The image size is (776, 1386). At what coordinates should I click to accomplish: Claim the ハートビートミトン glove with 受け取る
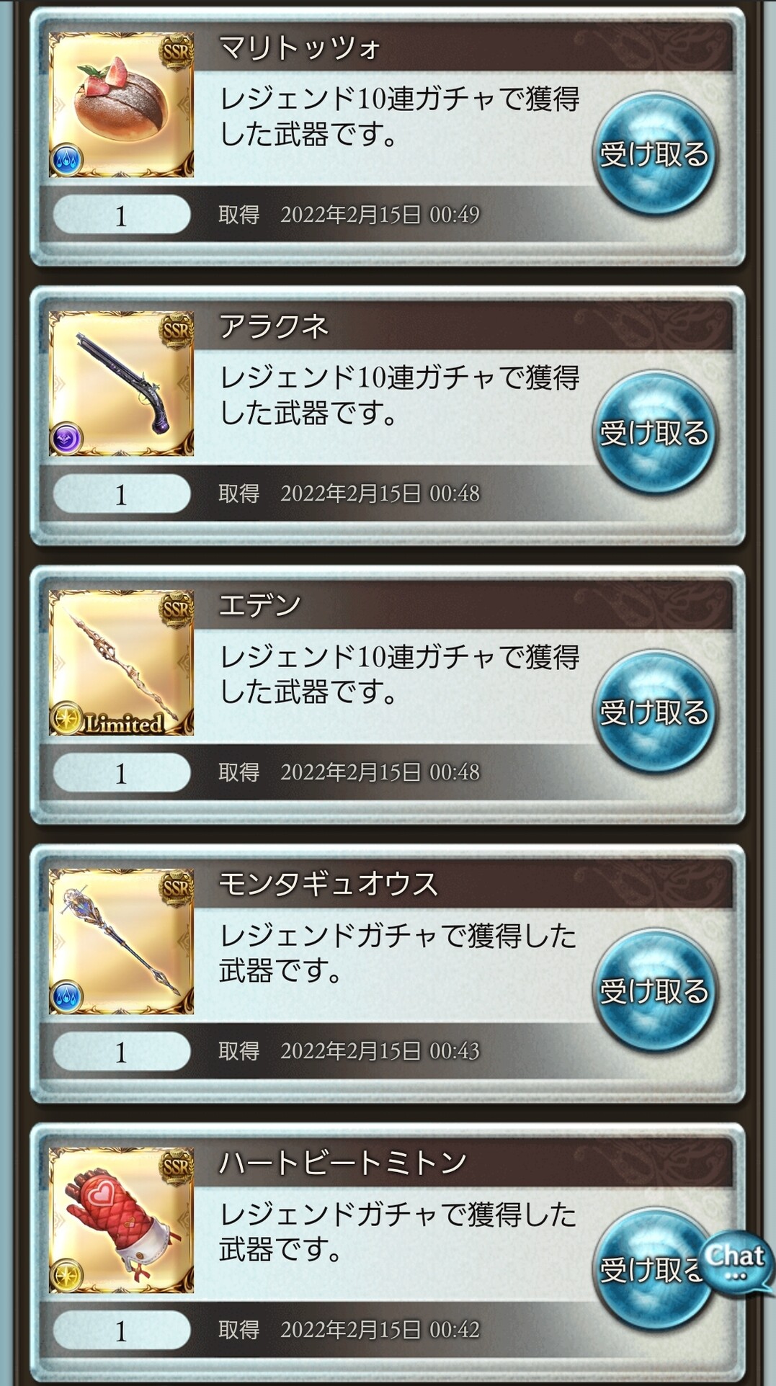point(648,1269)
